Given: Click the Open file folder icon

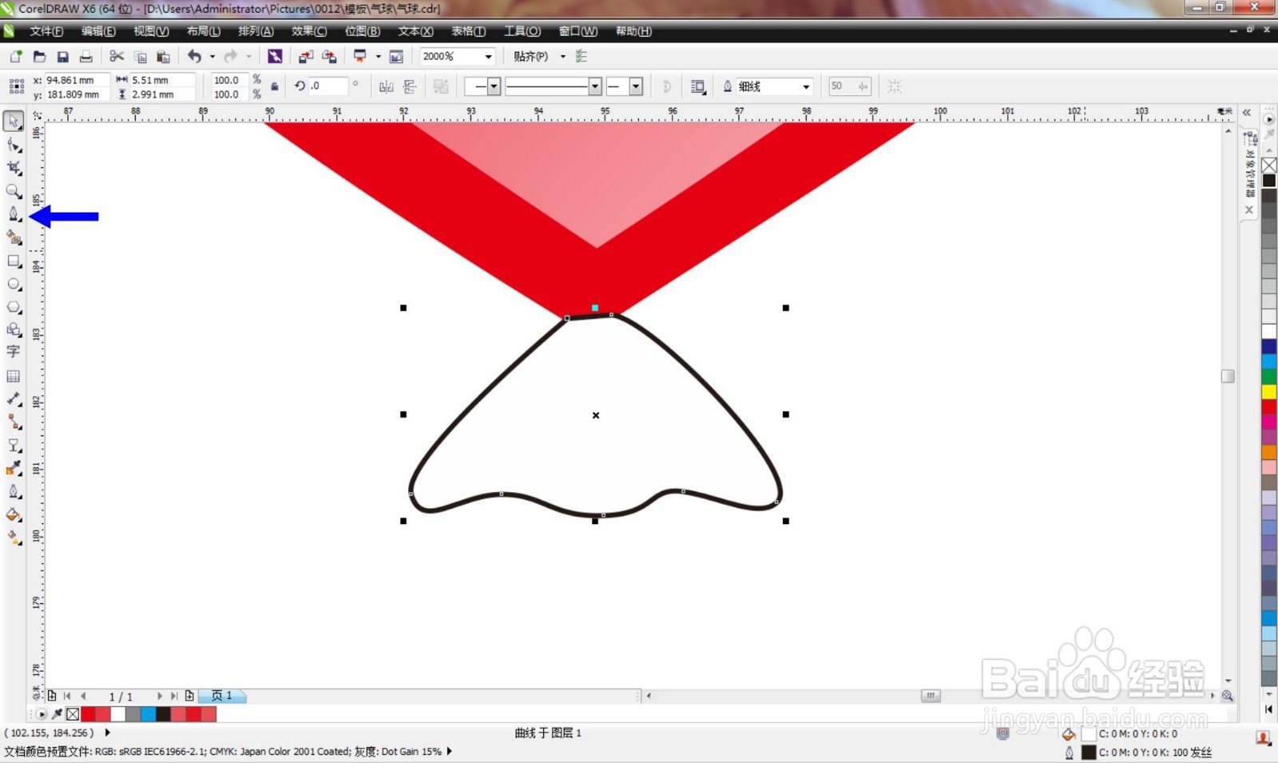Looking at the screenshot, I should click(39, 57).
